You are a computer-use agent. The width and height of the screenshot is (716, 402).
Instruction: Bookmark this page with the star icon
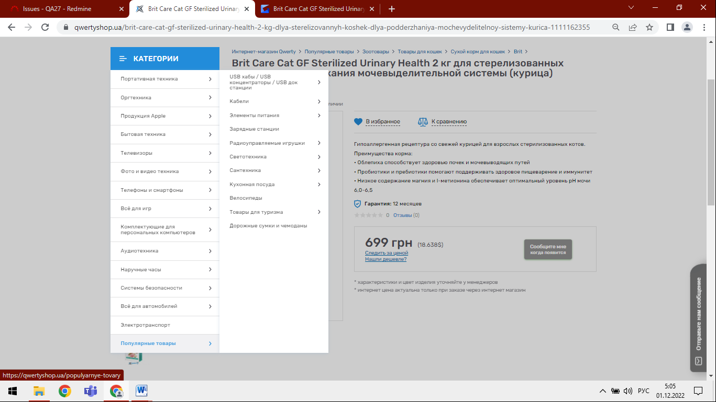tap(649, 27)
